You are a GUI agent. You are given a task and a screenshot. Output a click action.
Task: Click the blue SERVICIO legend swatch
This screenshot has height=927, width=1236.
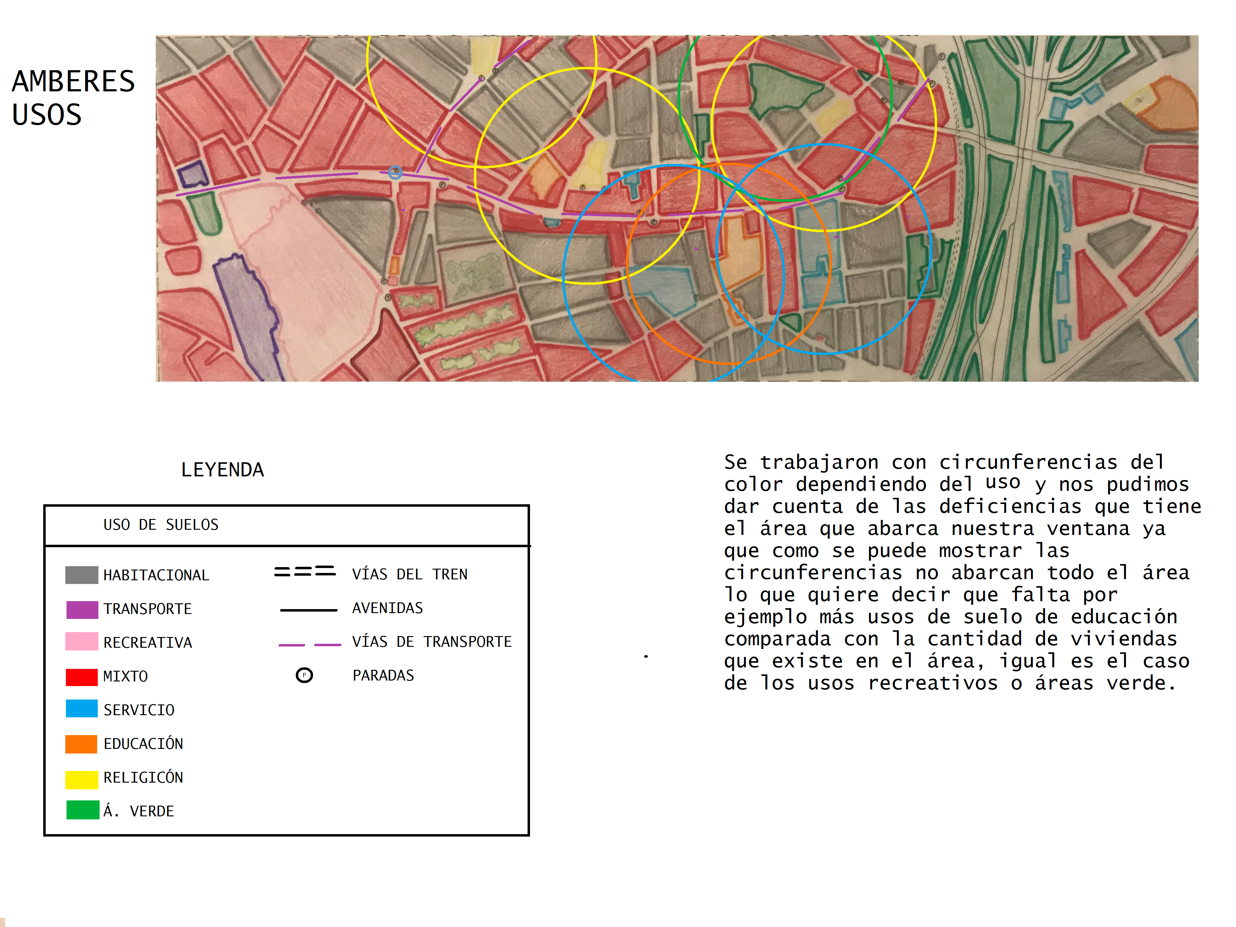[x=82, y=708]
